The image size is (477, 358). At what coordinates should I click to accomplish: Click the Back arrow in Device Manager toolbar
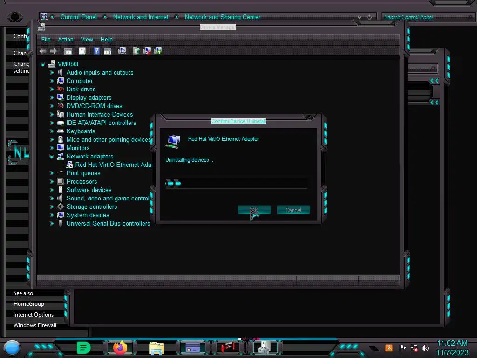pos(43,51)
